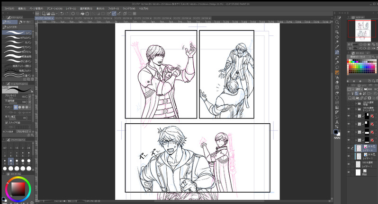Click the main black drawing color swatch

pos(336,132)
